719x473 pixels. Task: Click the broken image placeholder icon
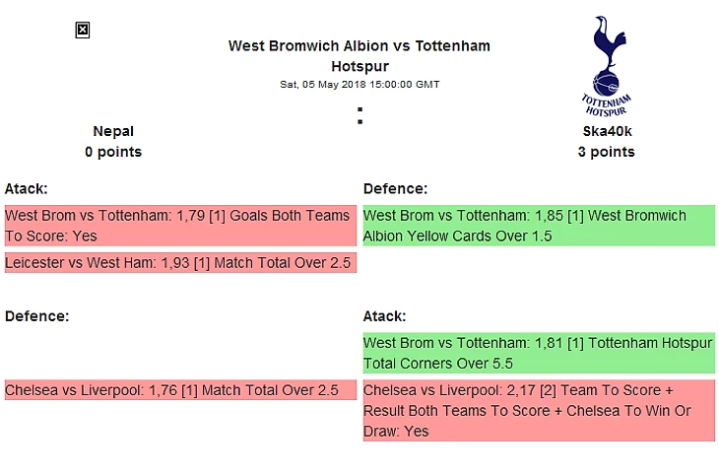click(83, 31)
